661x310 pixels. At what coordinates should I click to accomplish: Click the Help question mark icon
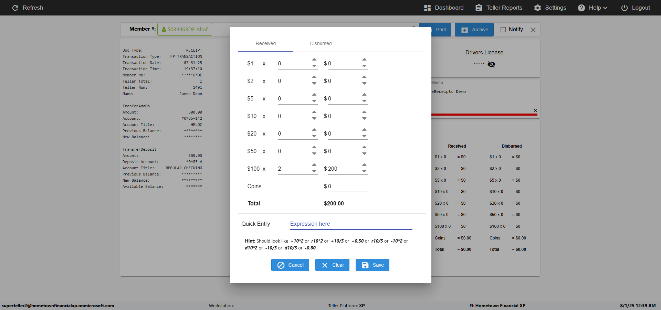point(581,8)
